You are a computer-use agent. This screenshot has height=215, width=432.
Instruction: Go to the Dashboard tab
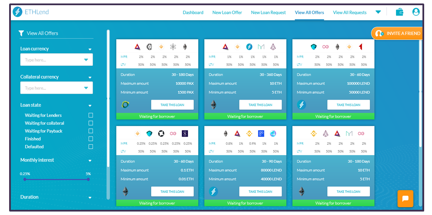click(x=193, y=13)
